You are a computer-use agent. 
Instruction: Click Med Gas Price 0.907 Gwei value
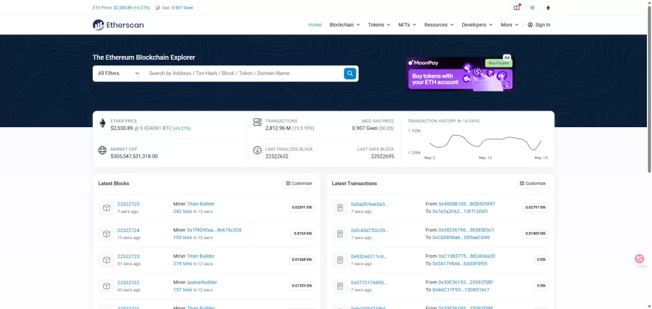tap(365, 128)
